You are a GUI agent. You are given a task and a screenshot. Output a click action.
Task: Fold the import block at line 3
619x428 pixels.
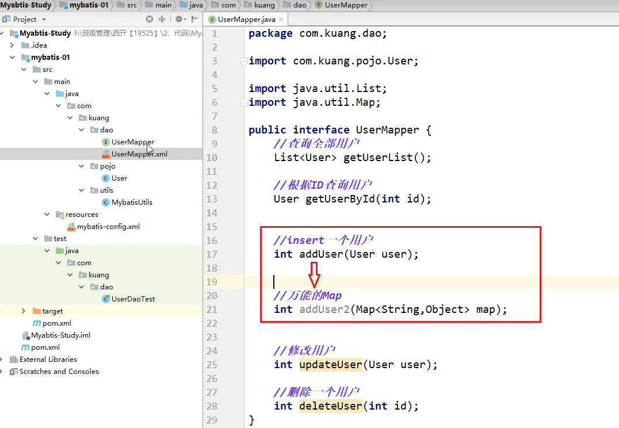[243, 61]
